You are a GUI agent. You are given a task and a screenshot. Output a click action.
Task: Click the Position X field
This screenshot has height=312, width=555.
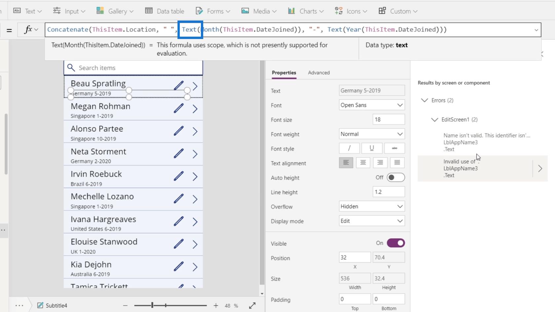pyautogui.click(x=355, y=257)
